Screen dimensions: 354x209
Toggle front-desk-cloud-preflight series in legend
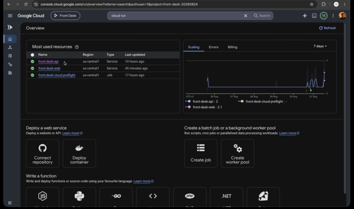point(262,101)
